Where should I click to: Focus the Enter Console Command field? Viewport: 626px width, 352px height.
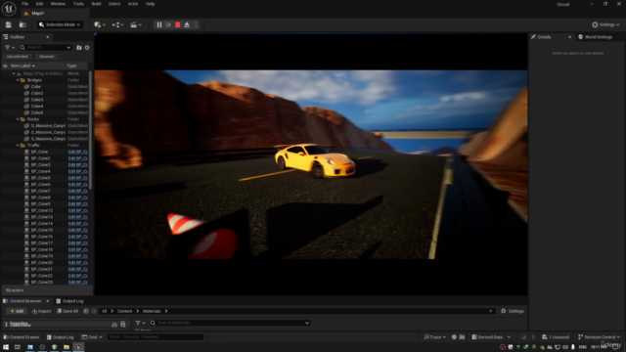click(155, 337)
